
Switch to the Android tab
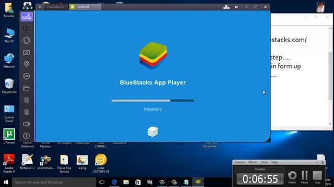click(x=85, y=7)
